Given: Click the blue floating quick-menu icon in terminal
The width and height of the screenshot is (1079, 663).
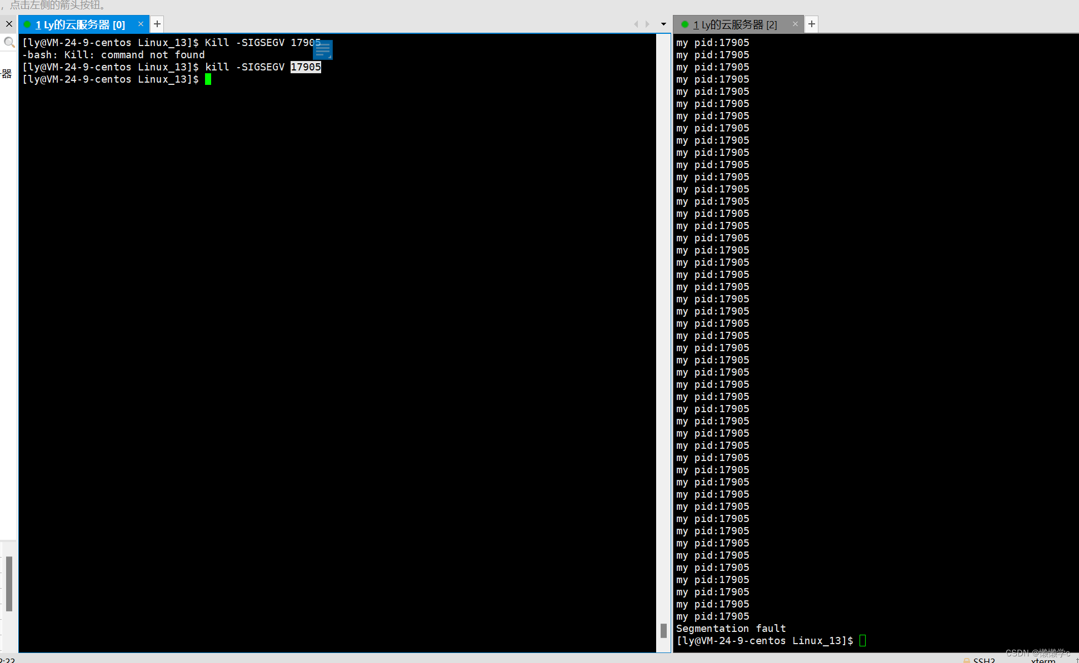Looking at the screenshot, I should [x=323, y=49].
